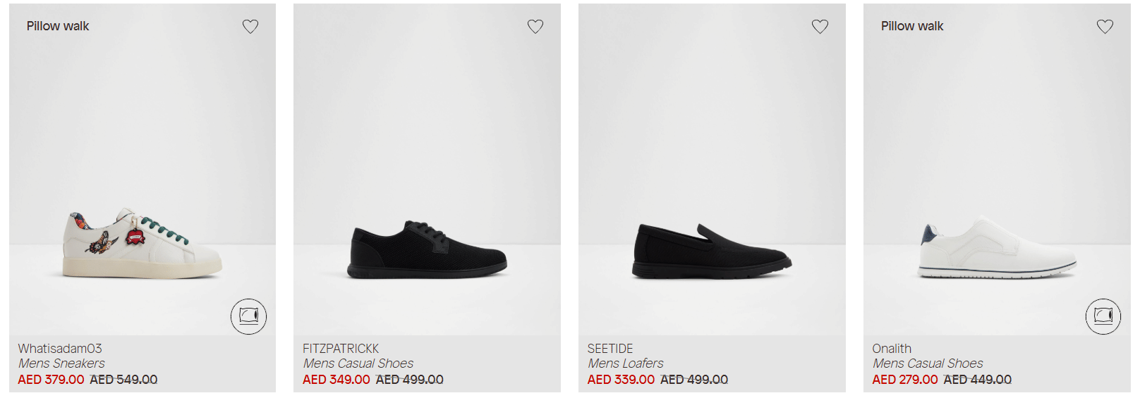Click pillow icon on Onalith card
The image size is (1140, 398).
[x=1103, y=316]
